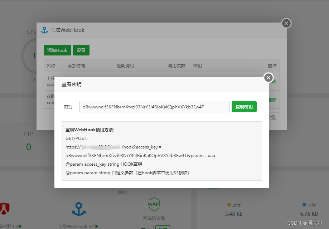The image size is (329, 229).
Task: Open the 设置 button in WebHook window
Action: click(81, 50)
